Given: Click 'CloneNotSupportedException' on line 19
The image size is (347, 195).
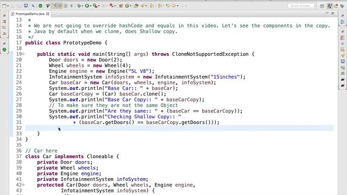Looking at the screenshot, I should (210, 54).
